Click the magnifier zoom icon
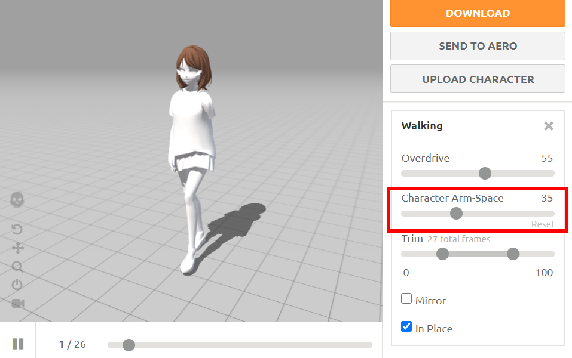572x358 pixels. 17,267
